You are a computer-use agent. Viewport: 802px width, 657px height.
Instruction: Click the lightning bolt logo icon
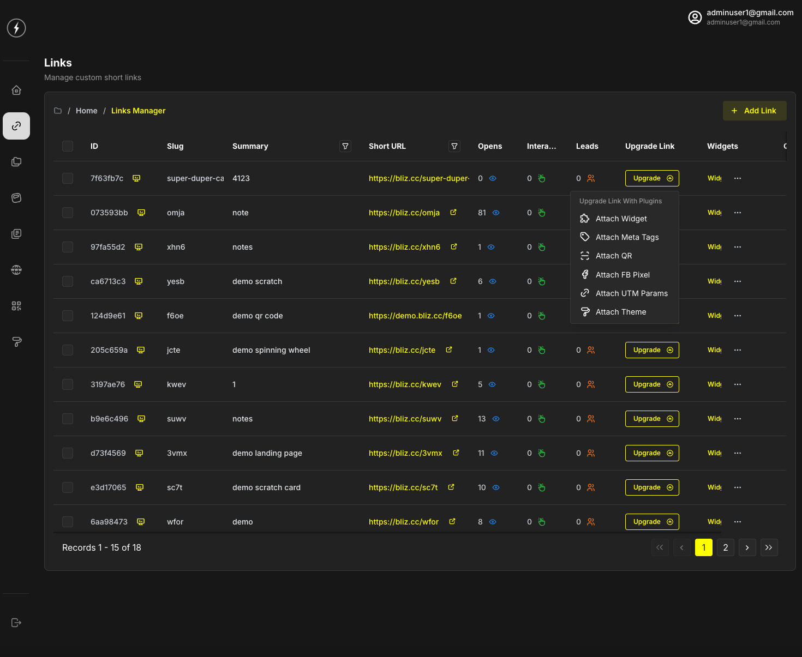(16, 28)
